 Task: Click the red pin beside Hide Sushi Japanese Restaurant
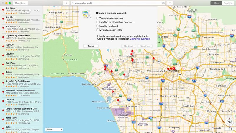[3, 93]
